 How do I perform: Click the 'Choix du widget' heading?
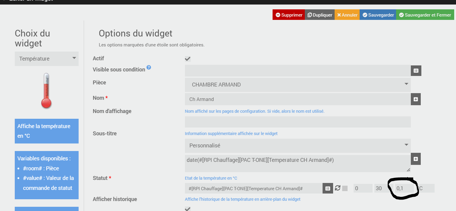coord(33,38)
